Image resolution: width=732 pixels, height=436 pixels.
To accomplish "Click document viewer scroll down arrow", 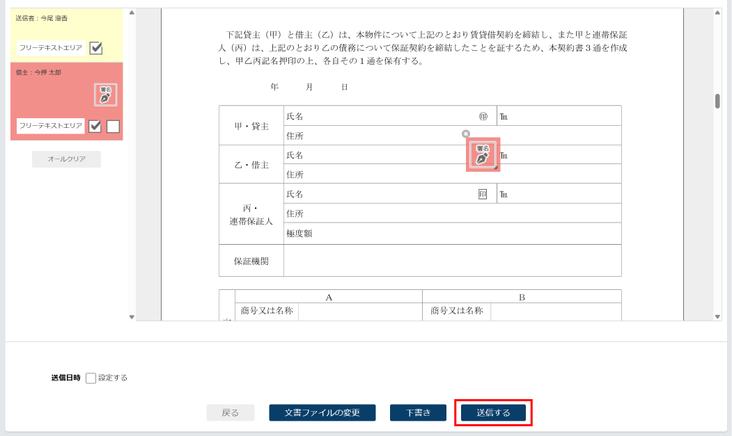I will pos(717,317).
